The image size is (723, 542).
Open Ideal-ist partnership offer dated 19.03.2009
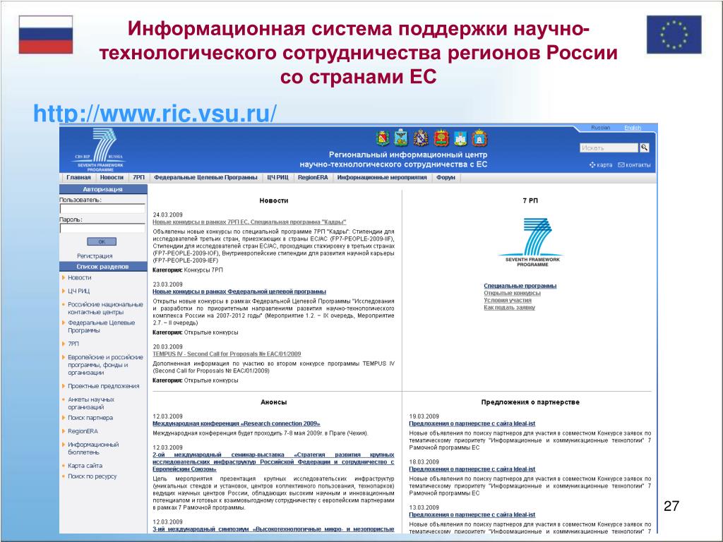click(472, 423)
